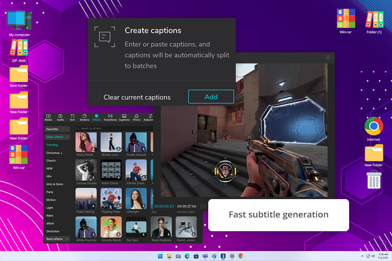Screen dimensions: 392x261
Task: Select the Text tool icon
Action: click(x=72, y=118)
